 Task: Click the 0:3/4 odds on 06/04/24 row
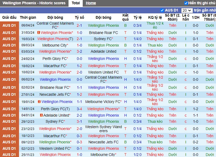point(137,25)
